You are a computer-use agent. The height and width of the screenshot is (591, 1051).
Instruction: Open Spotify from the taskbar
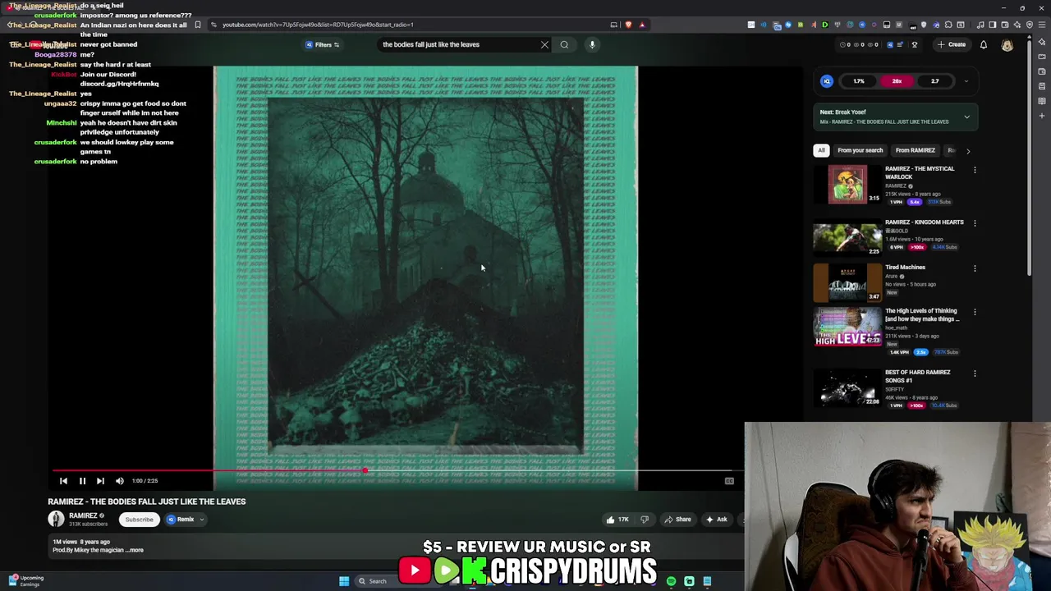pyautogui.click(x=671, y=581)
